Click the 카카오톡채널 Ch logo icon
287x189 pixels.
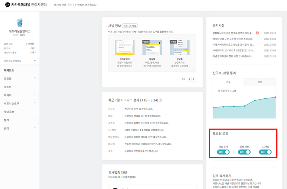(x=8, y=4)
